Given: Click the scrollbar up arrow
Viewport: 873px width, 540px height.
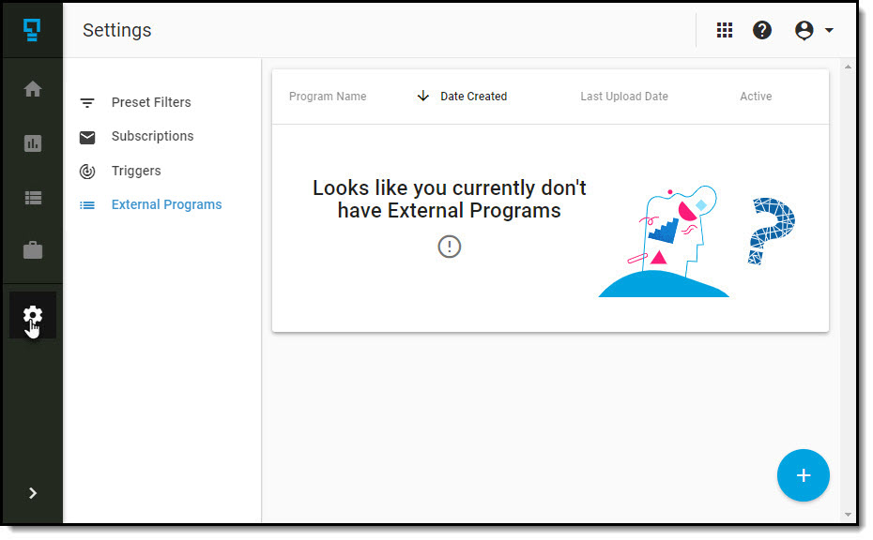Looking at the screenshot, I should coord(848,67).
